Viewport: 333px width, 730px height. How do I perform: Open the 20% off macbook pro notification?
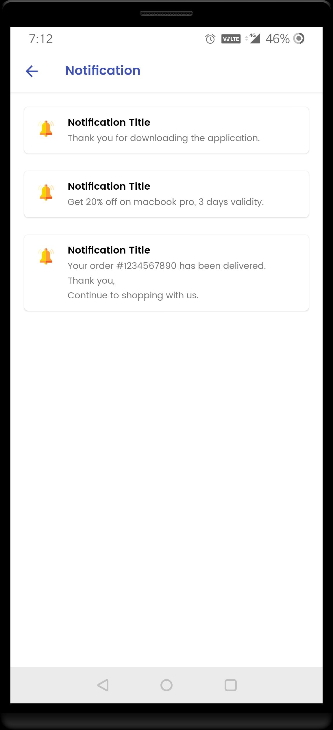[x=166, y=194]
